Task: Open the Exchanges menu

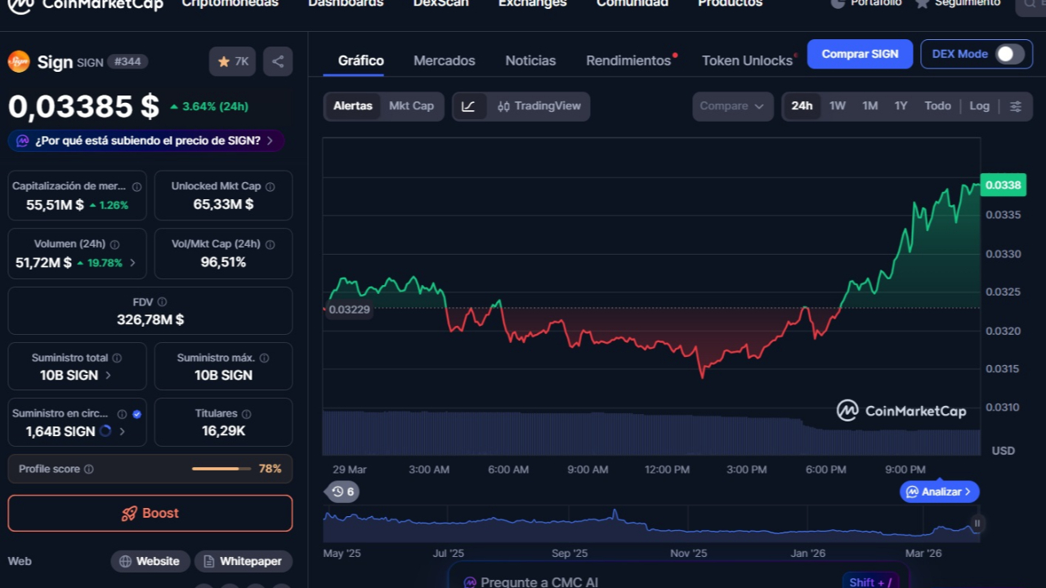Action: 533,3
